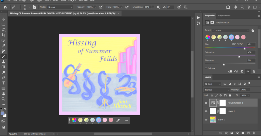
Task: Click the eyedropper in the floating color bar
Action: pos(118,120)
